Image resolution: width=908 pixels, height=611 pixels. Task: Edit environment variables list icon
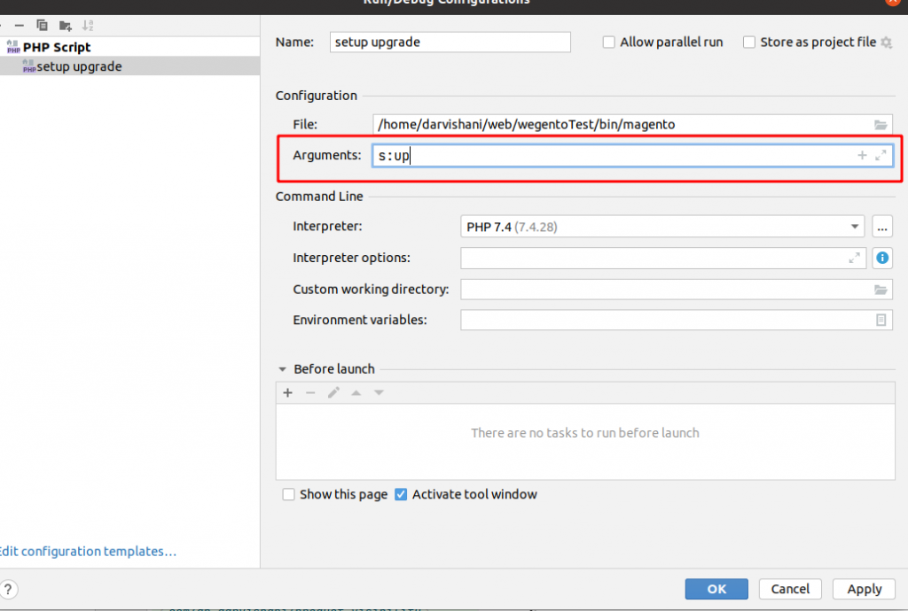(881, 321)
